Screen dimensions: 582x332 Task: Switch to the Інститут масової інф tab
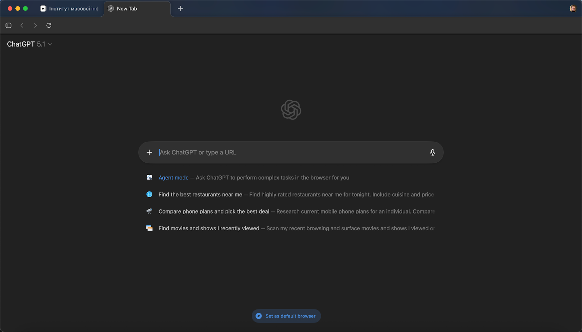[x=69, y=9]
